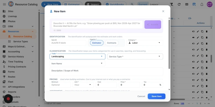The image size is (215, 107).
Task: Click the purple Autofill button
Action: coord(153,24)
